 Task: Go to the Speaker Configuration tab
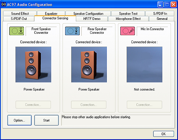click(x=88, y=14)
